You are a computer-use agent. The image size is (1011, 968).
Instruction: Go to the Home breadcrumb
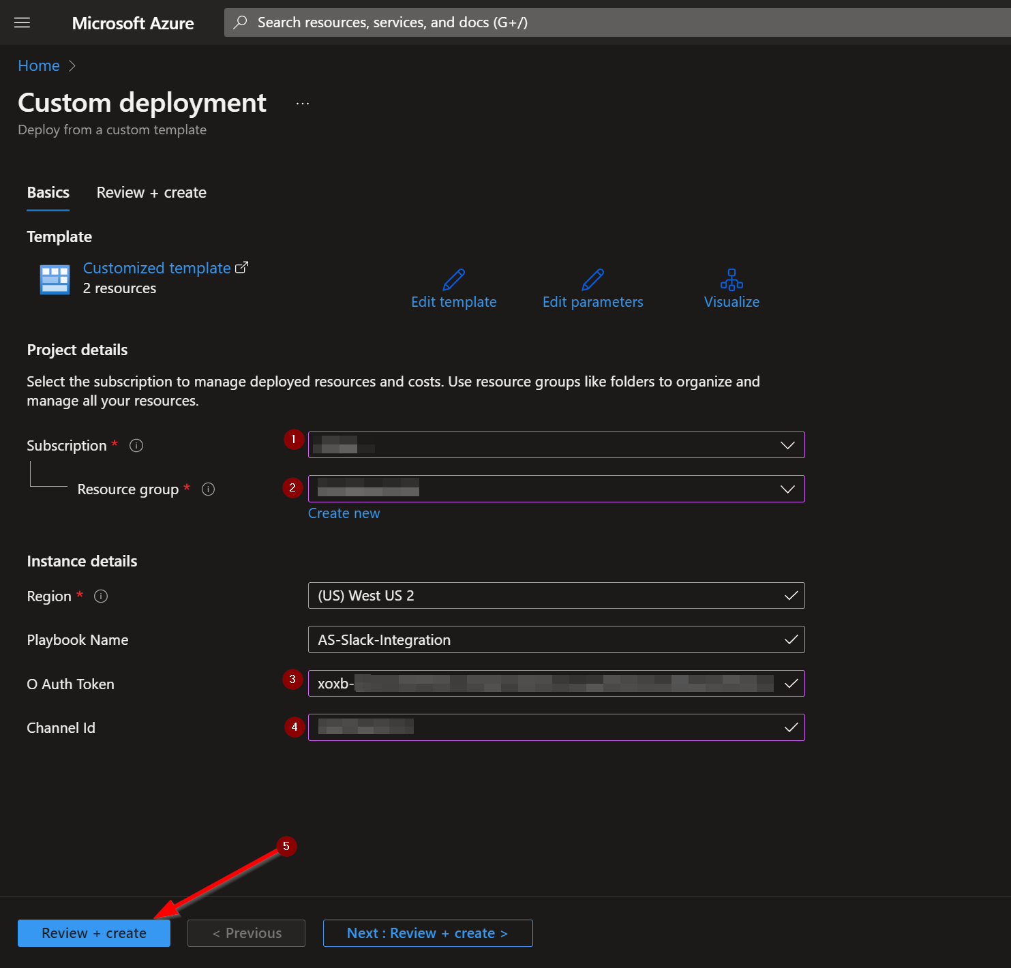[x=39, y=65]
